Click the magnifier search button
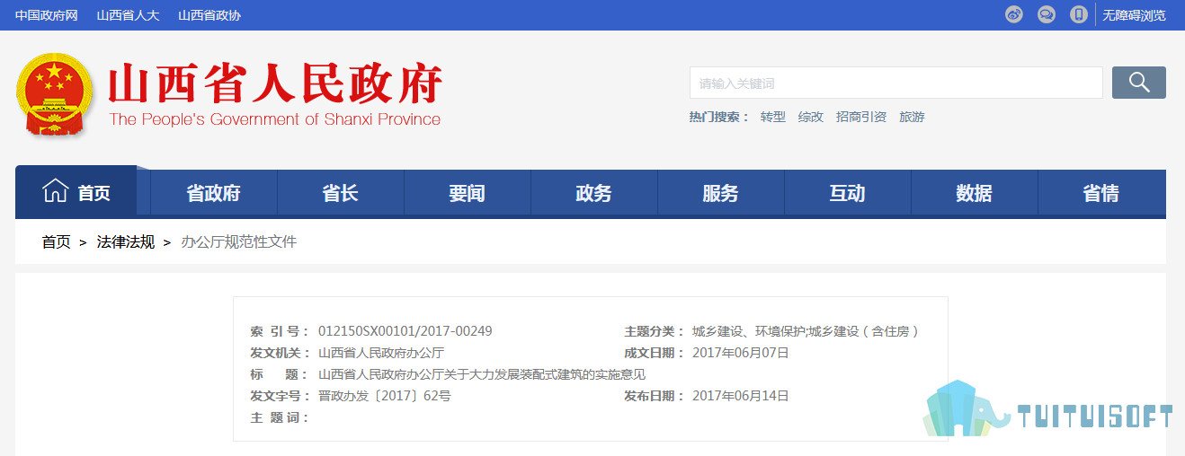1185x456 pixels. coord(1139,83)
